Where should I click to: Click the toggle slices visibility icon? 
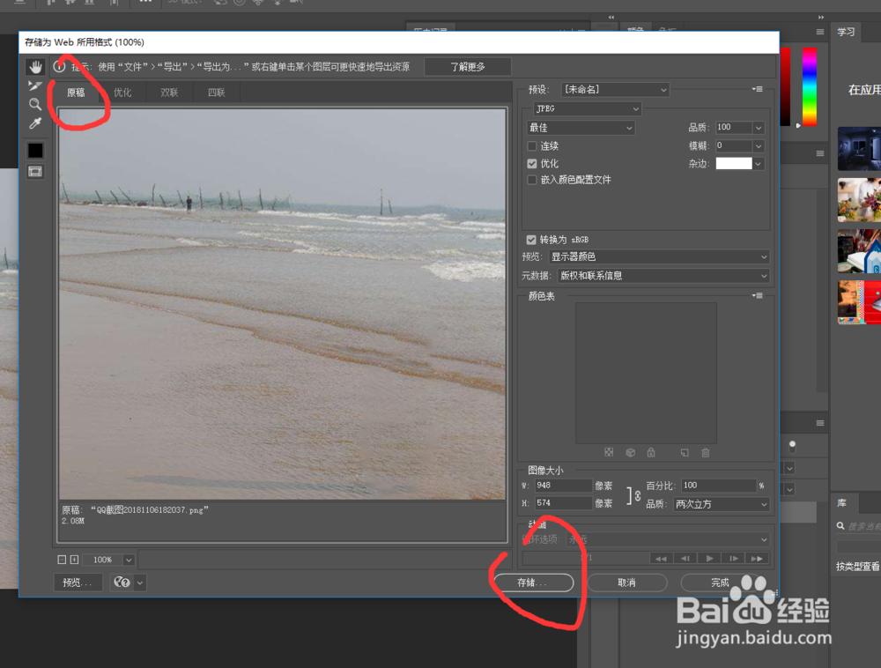(35, 171)
